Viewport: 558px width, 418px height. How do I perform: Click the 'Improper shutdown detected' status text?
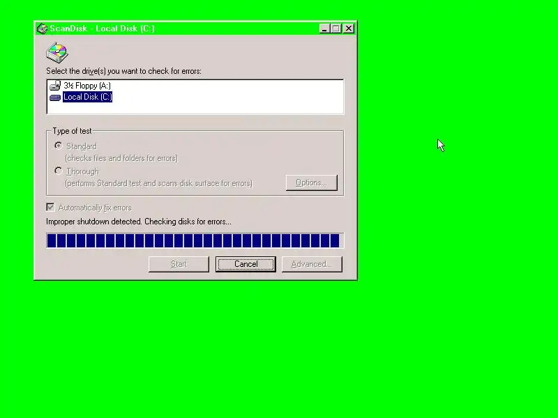tap(138, 222)
